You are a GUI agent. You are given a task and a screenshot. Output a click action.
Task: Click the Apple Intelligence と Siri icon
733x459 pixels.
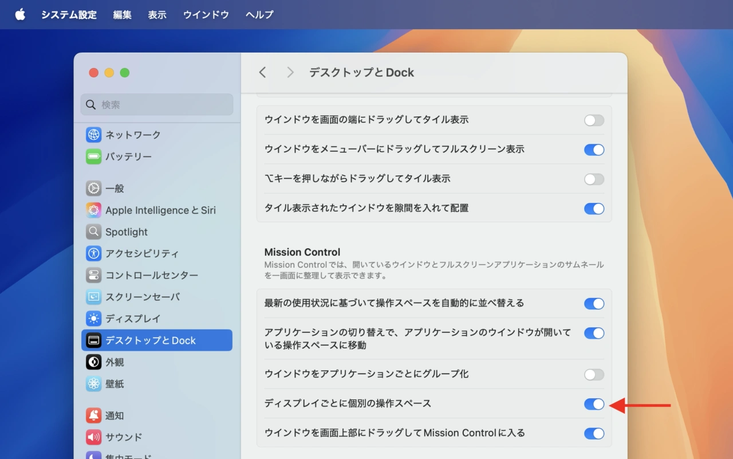(94, 210)
